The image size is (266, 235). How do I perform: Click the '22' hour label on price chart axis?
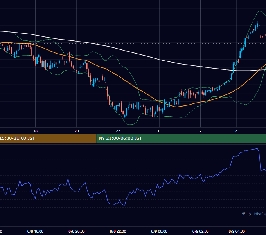tap(118, 131)
